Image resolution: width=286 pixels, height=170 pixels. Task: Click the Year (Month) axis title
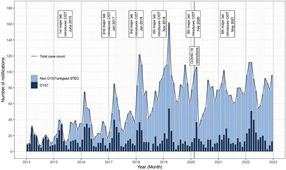tap(149, 167)
